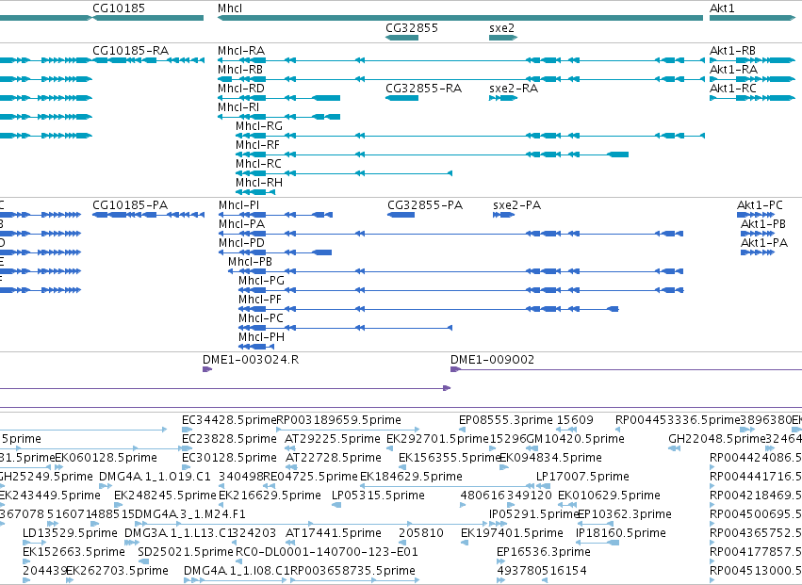This screenshot has height=585, width=802.
Task: Click the Akt1 gene label
Action: (x=722, y=8)
